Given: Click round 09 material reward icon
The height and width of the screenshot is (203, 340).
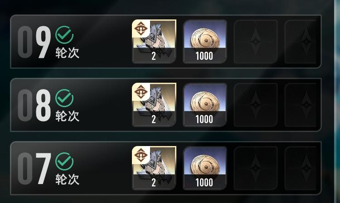Looking at the screenshot, I should 154,42.
